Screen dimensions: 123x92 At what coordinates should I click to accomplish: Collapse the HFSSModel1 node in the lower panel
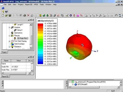coord(73,84)
